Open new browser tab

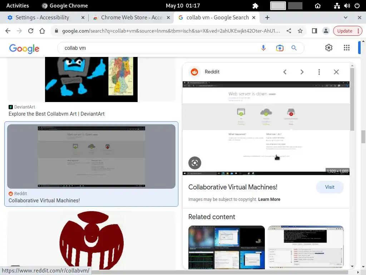pyautogui.click(x=267, y=18)
